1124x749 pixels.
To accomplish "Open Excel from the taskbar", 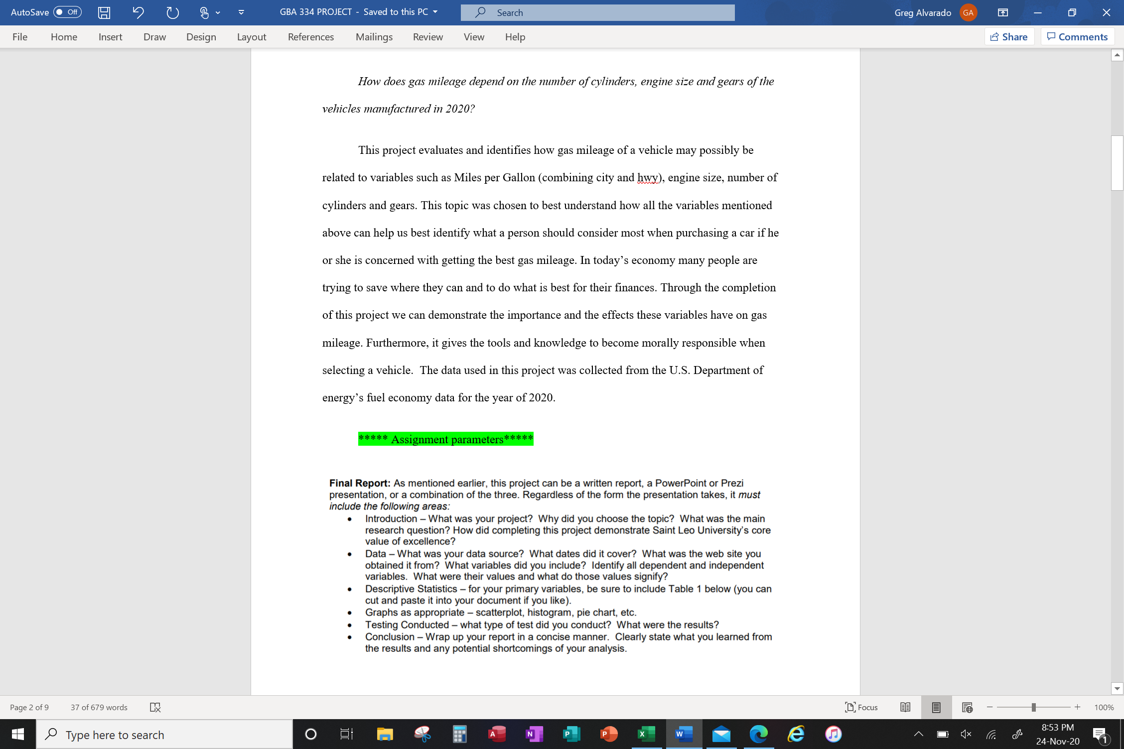I will [646, 734].
